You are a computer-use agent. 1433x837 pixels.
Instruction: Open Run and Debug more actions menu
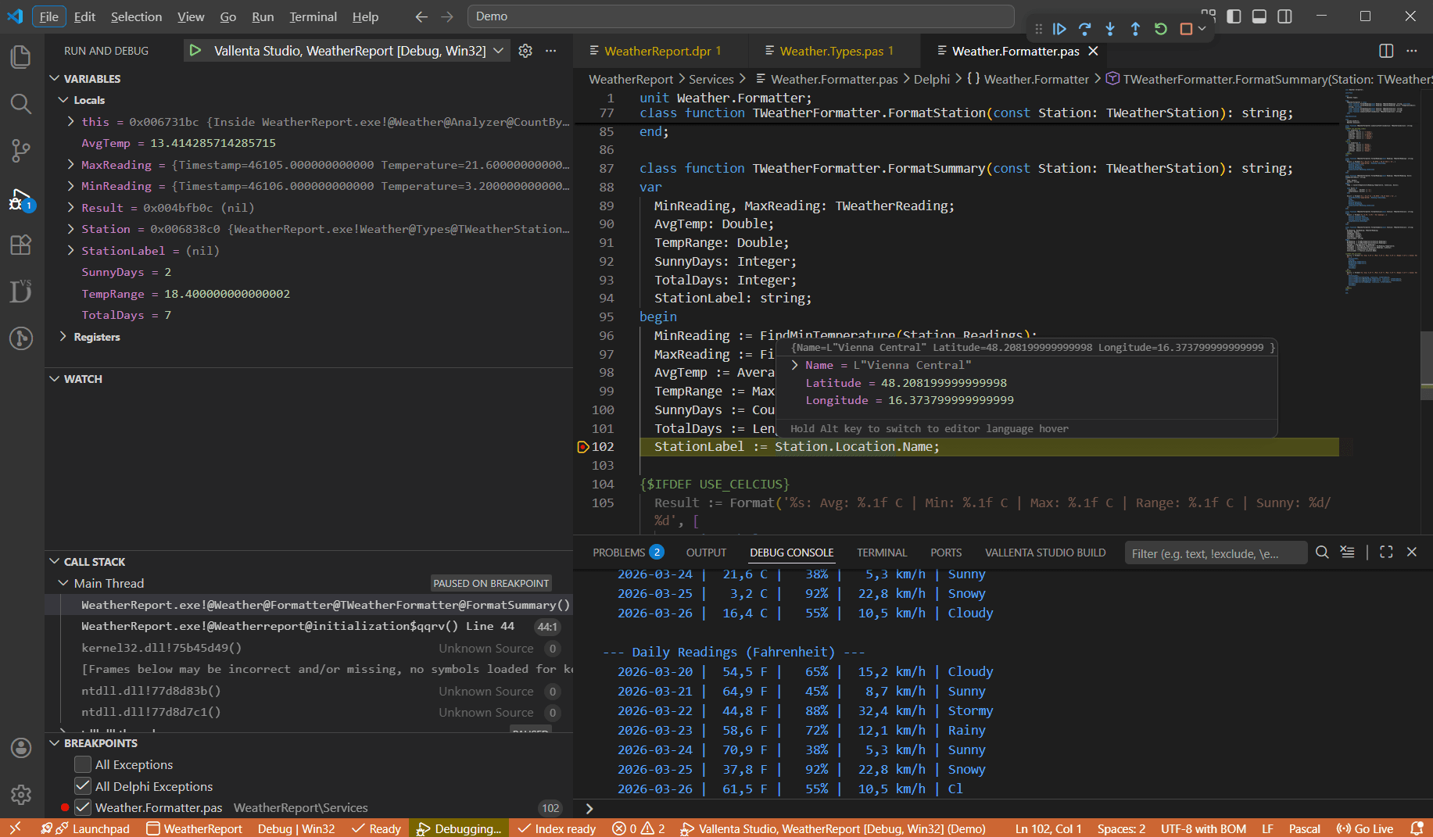(x=551, y=51)
